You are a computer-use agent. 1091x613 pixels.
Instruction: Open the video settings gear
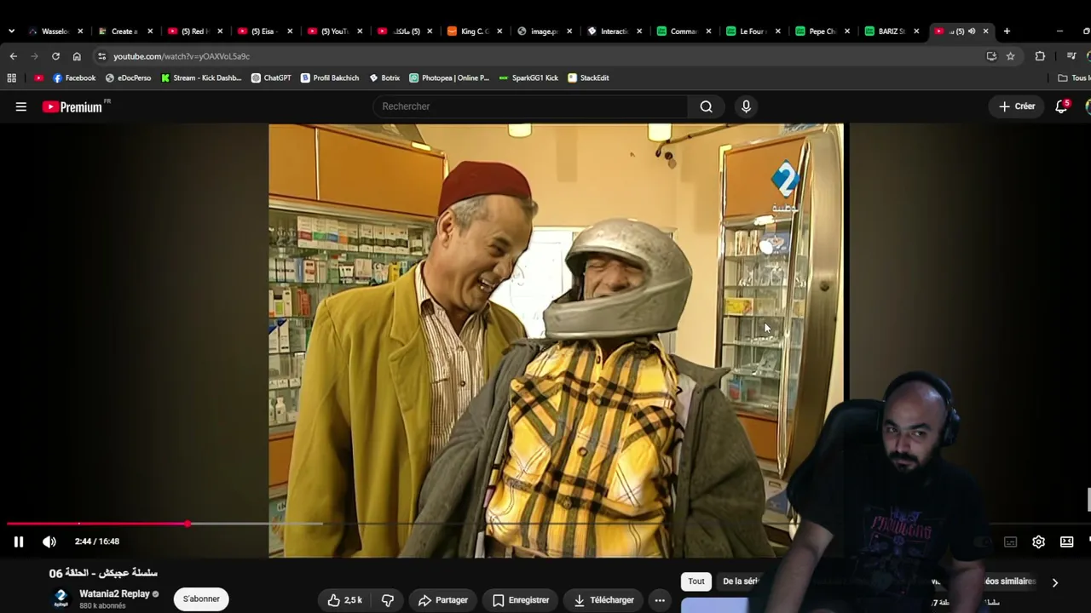(x=1038, y=541)
